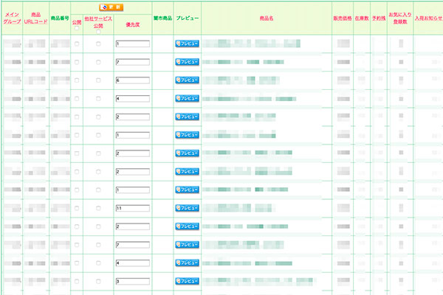Image resolution: width=443 pixels, height=295 pixels.
Task: Check 他社サービス公開 box in priority 6 row
Action: (98, 80)
